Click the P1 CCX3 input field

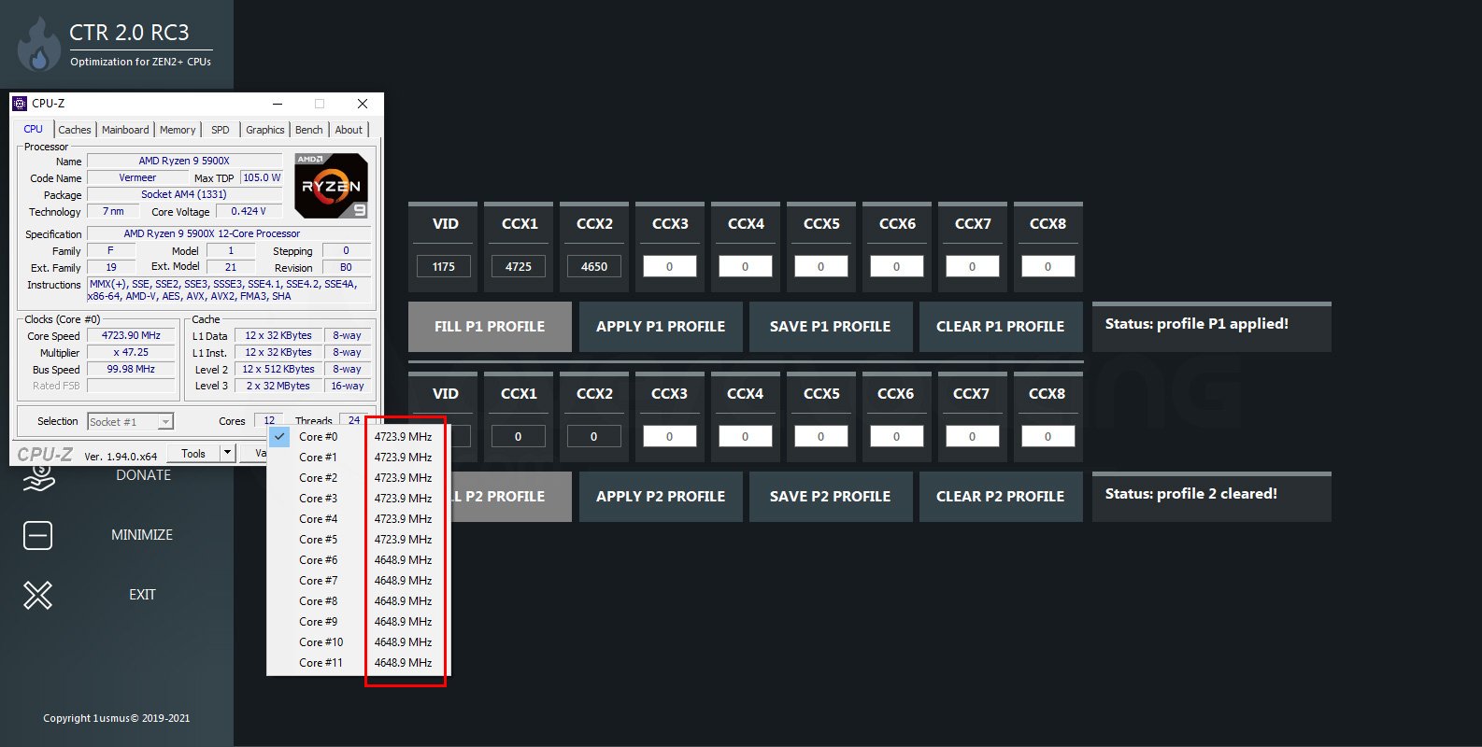coord(670,266)
